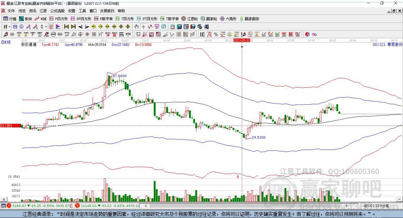Click the Dn=27.1683 value
This screenshot has height=218, width=403.
[120, 44]
